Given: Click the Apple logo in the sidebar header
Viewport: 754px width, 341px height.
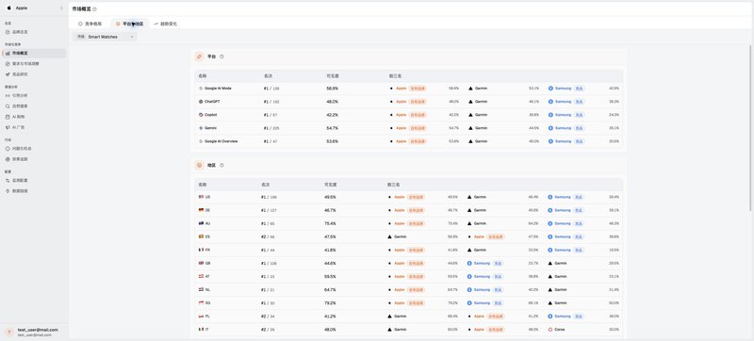Looking at the screenshot, I should [x=8, y=8].
